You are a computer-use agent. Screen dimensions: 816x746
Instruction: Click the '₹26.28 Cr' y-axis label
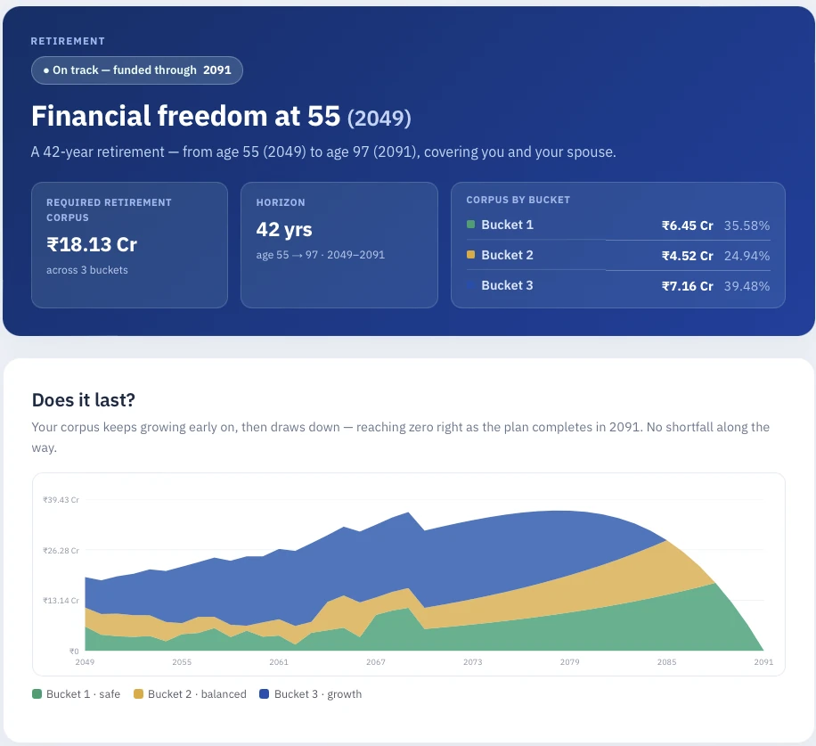coord(61,550)
